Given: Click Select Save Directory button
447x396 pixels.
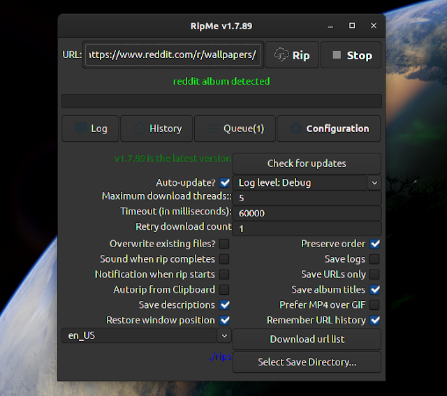Looking at the screenshot, I should [307, 362].
